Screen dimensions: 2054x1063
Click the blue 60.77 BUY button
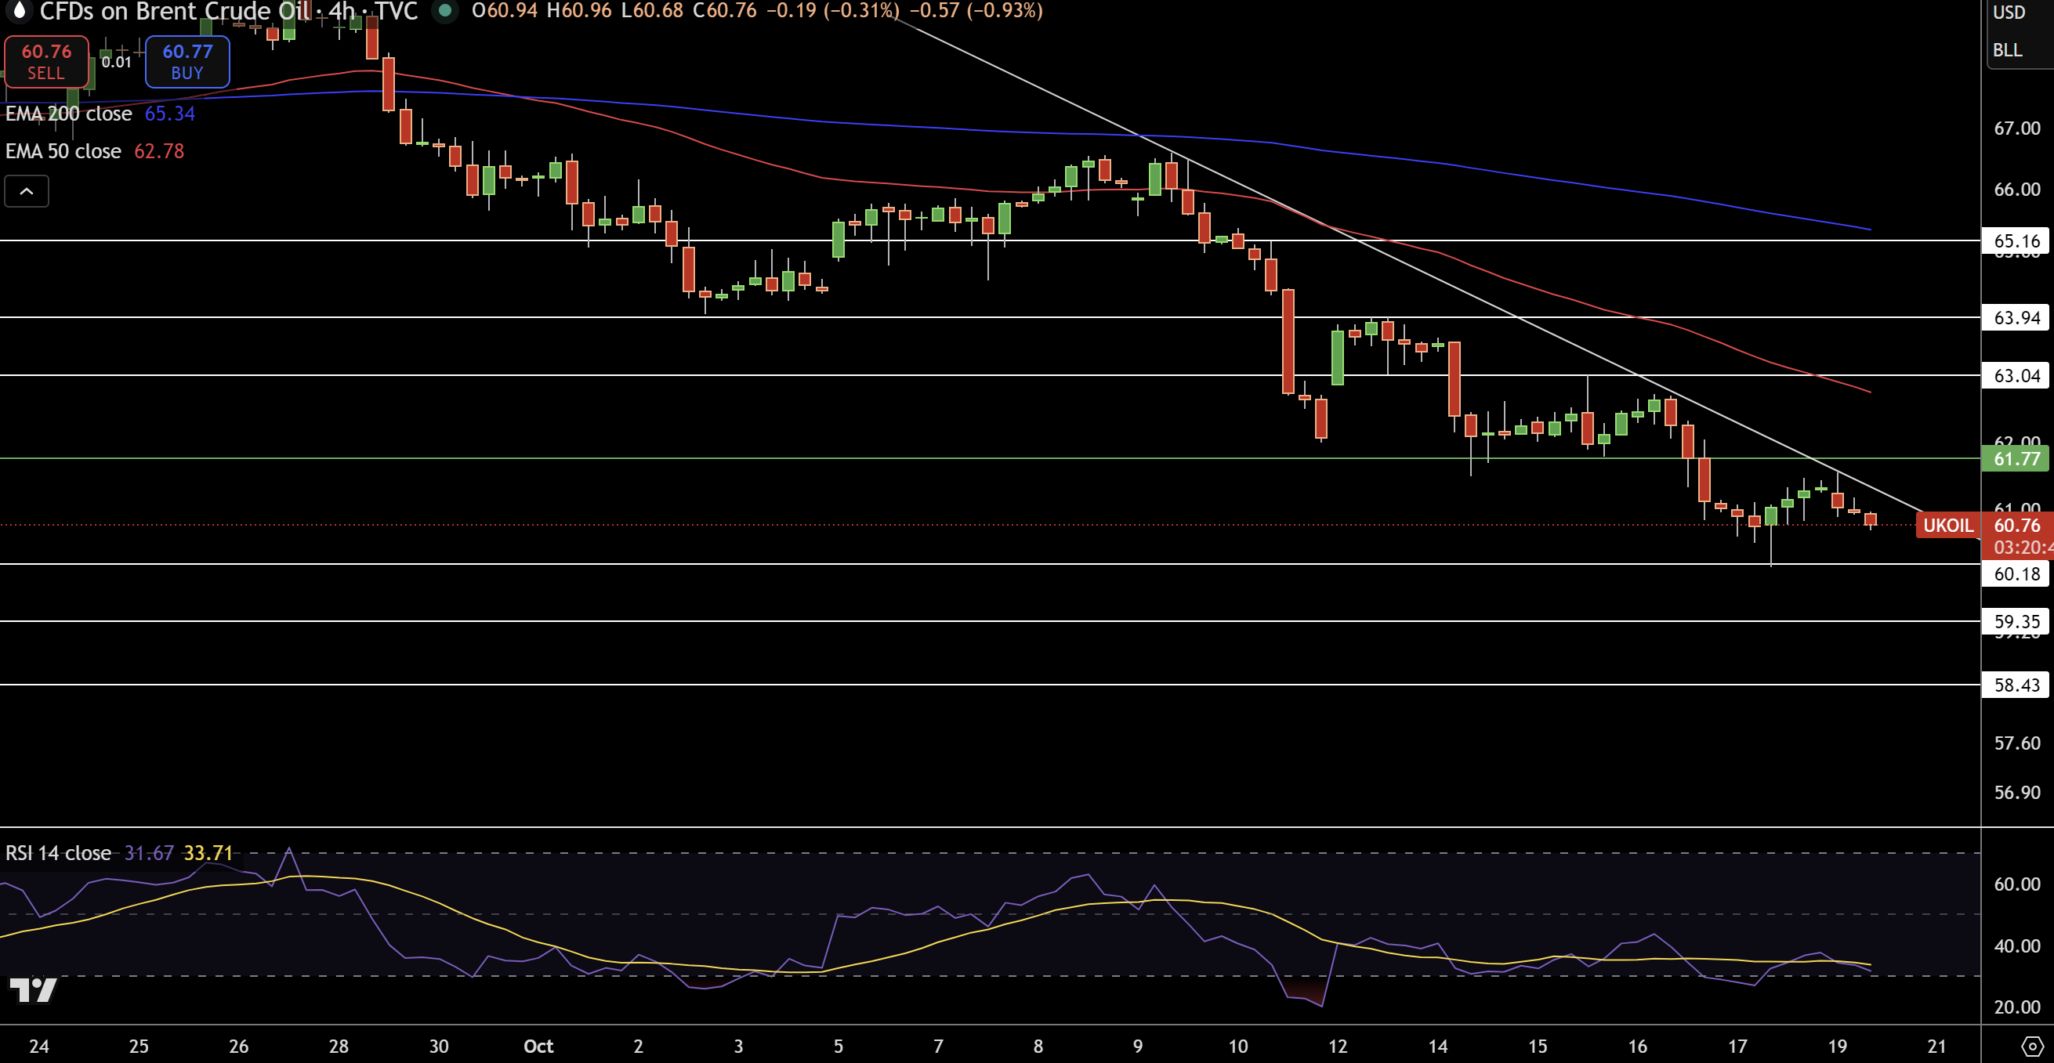click(187, 61)
